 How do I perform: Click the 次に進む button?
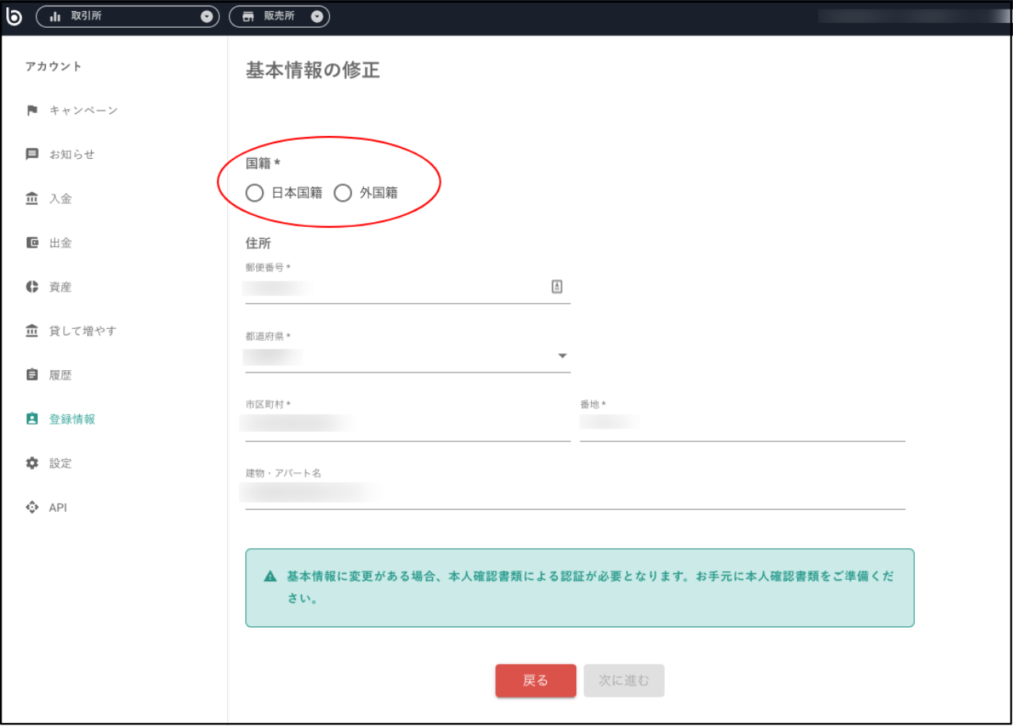click(624, 680)
